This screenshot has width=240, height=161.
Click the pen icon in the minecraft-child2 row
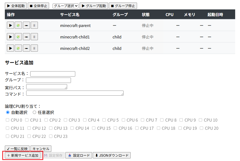point(26,48)
